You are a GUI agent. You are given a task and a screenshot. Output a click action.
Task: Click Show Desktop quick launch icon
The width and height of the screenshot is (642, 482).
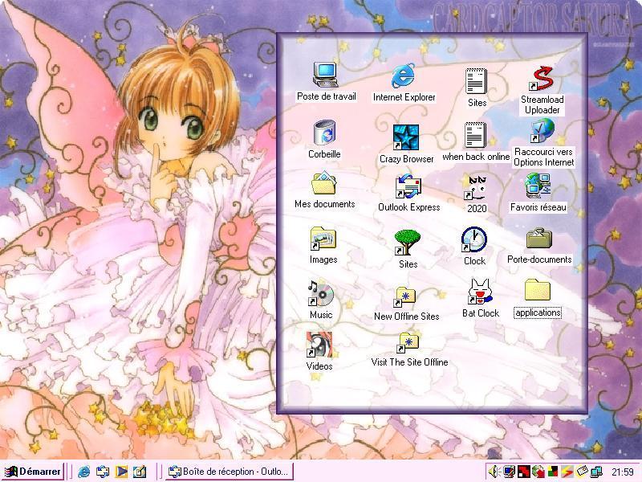click(140, 472)
